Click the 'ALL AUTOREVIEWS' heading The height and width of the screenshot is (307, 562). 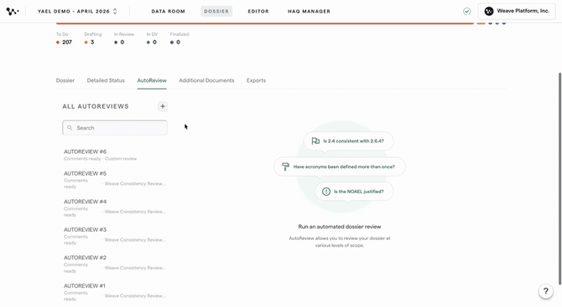tap(96, 106)
